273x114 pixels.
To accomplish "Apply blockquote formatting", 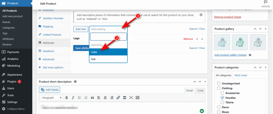I will [x=92, y=98].
